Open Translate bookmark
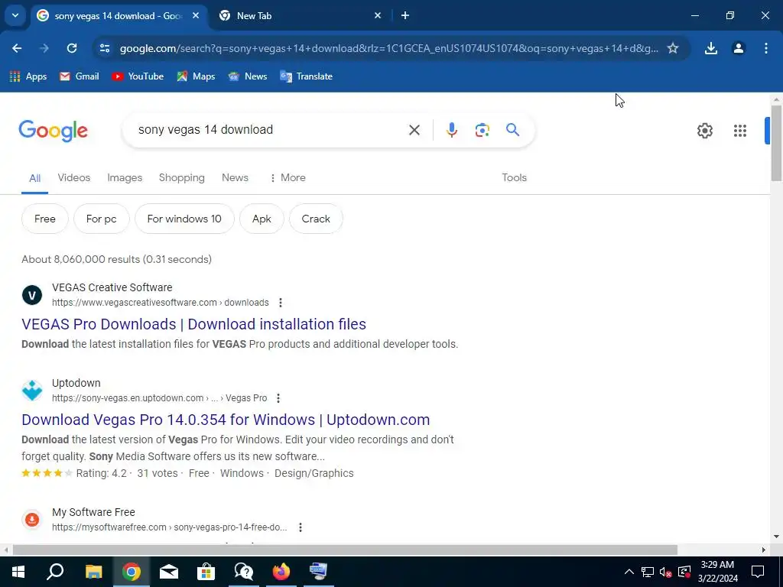Image resolution: width=783 pixels, height=587 pixels. coord(306,76)
